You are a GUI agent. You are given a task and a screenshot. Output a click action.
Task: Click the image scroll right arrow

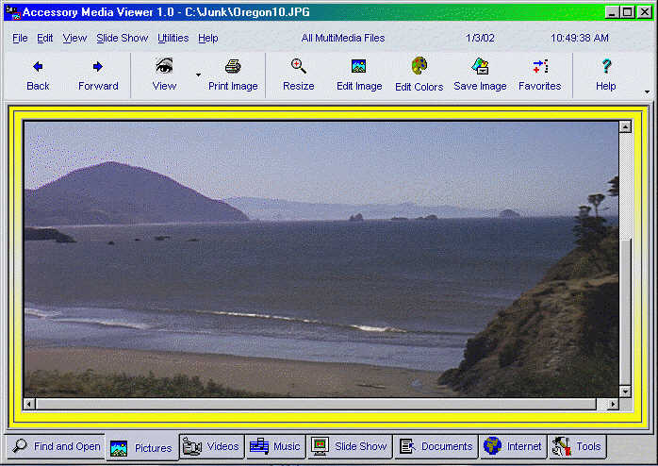(x=613, y=405)
